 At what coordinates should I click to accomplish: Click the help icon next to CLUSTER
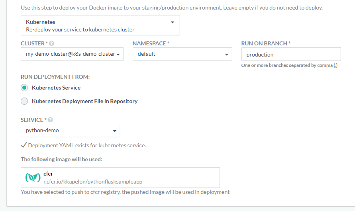click(x=51, y=43)
